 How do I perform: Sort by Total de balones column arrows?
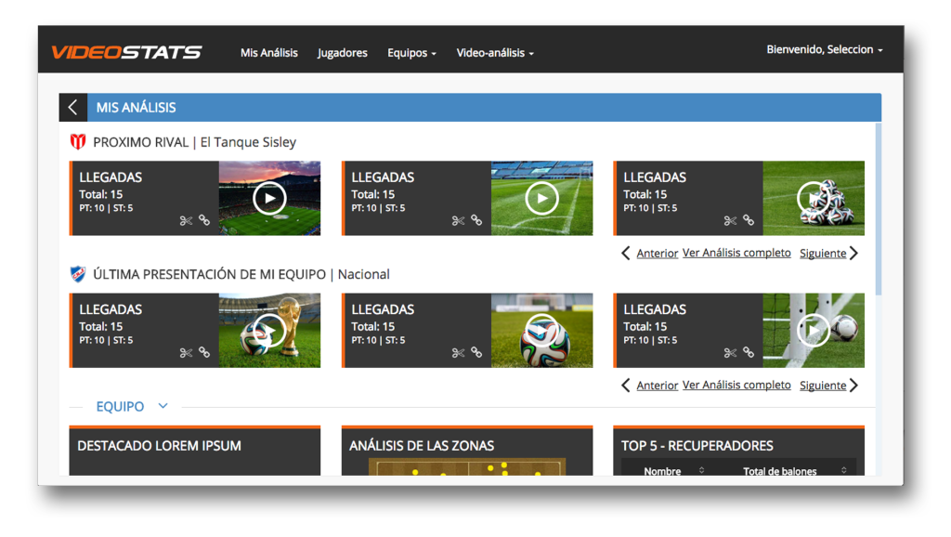click(x=843, y=470)
